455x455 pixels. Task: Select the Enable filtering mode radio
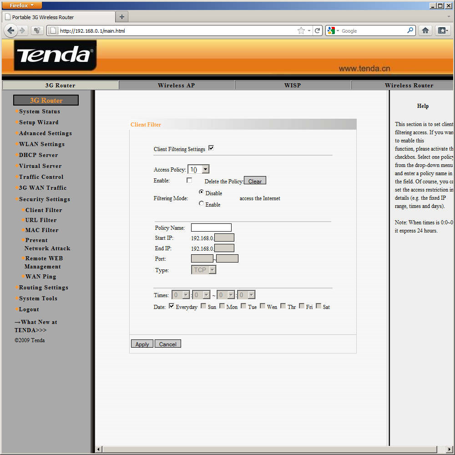click(201, 203)
